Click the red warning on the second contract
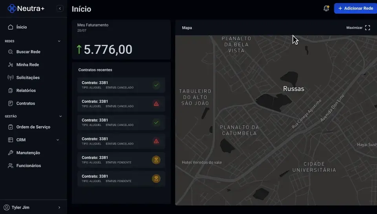This screenshot has height=214, width=377. (x=156, y=103)
